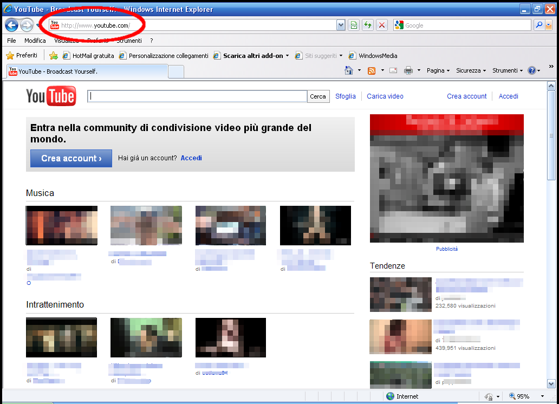Add page to favorites bar star icon

54,56
